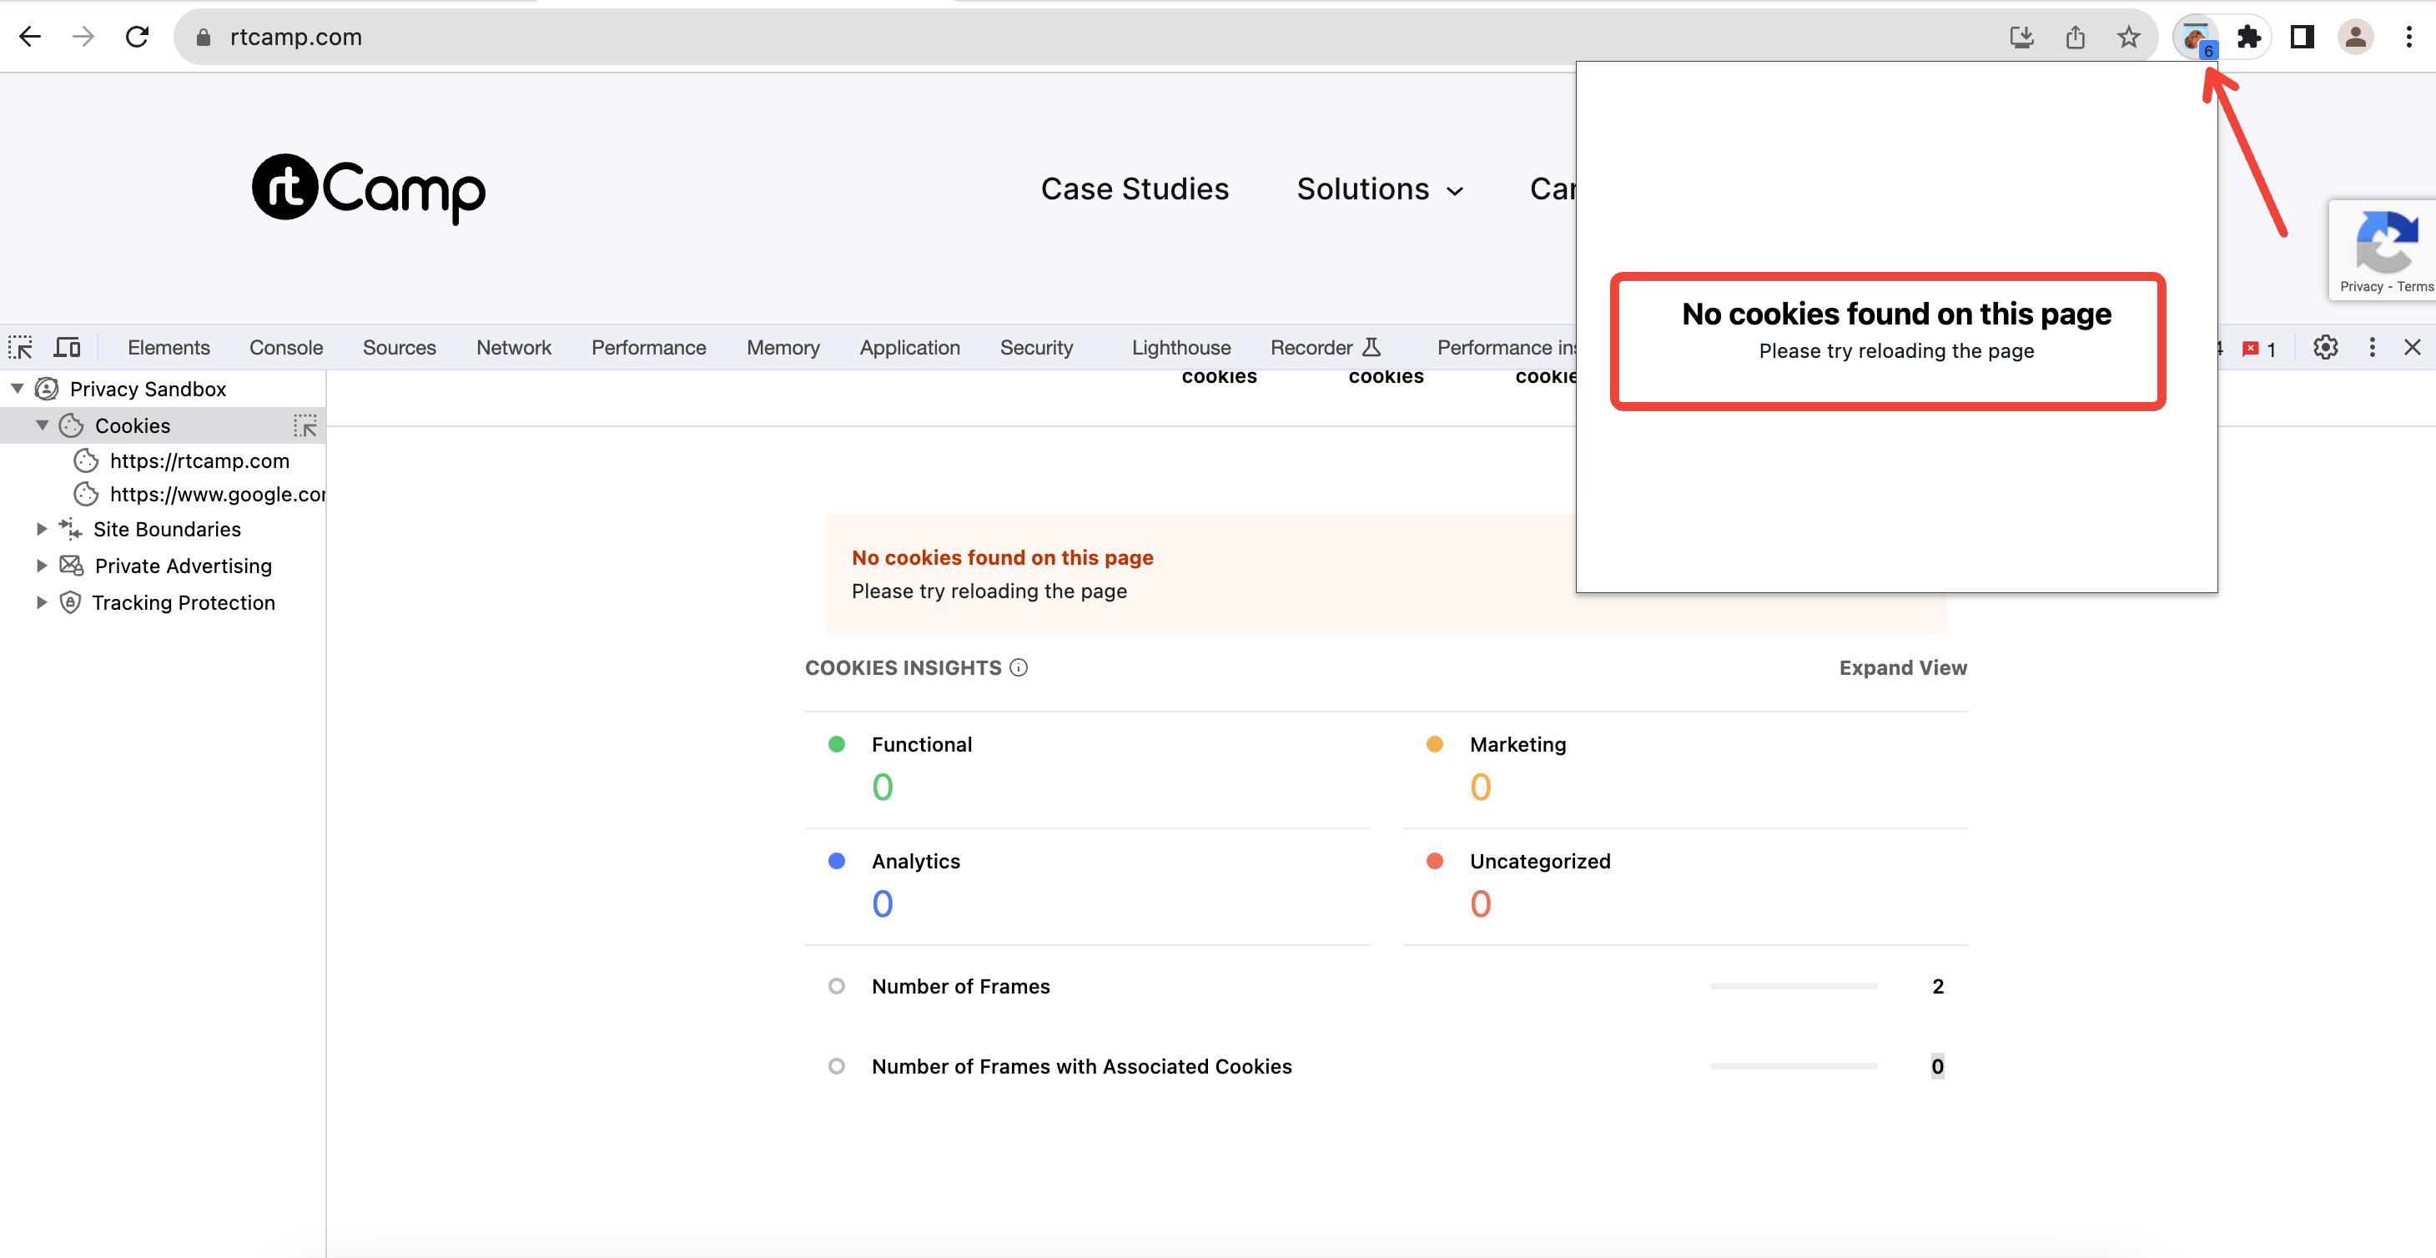Open the Lighthouse panel
2436x1258 pixels.
click(x=1180, y=347)
